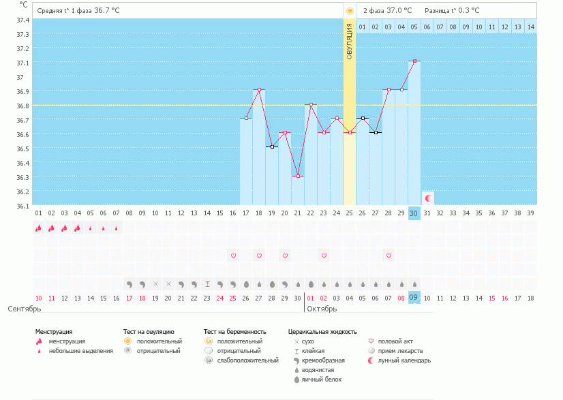This screenshot has width=563, height=400.
Task: Click the creamy fluid icon on cycle day 08
Action: (x=130, y=283)
